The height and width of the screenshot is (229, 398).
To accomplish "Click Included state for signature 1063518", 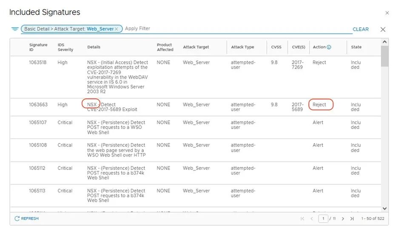I will (x=355, y=65).
